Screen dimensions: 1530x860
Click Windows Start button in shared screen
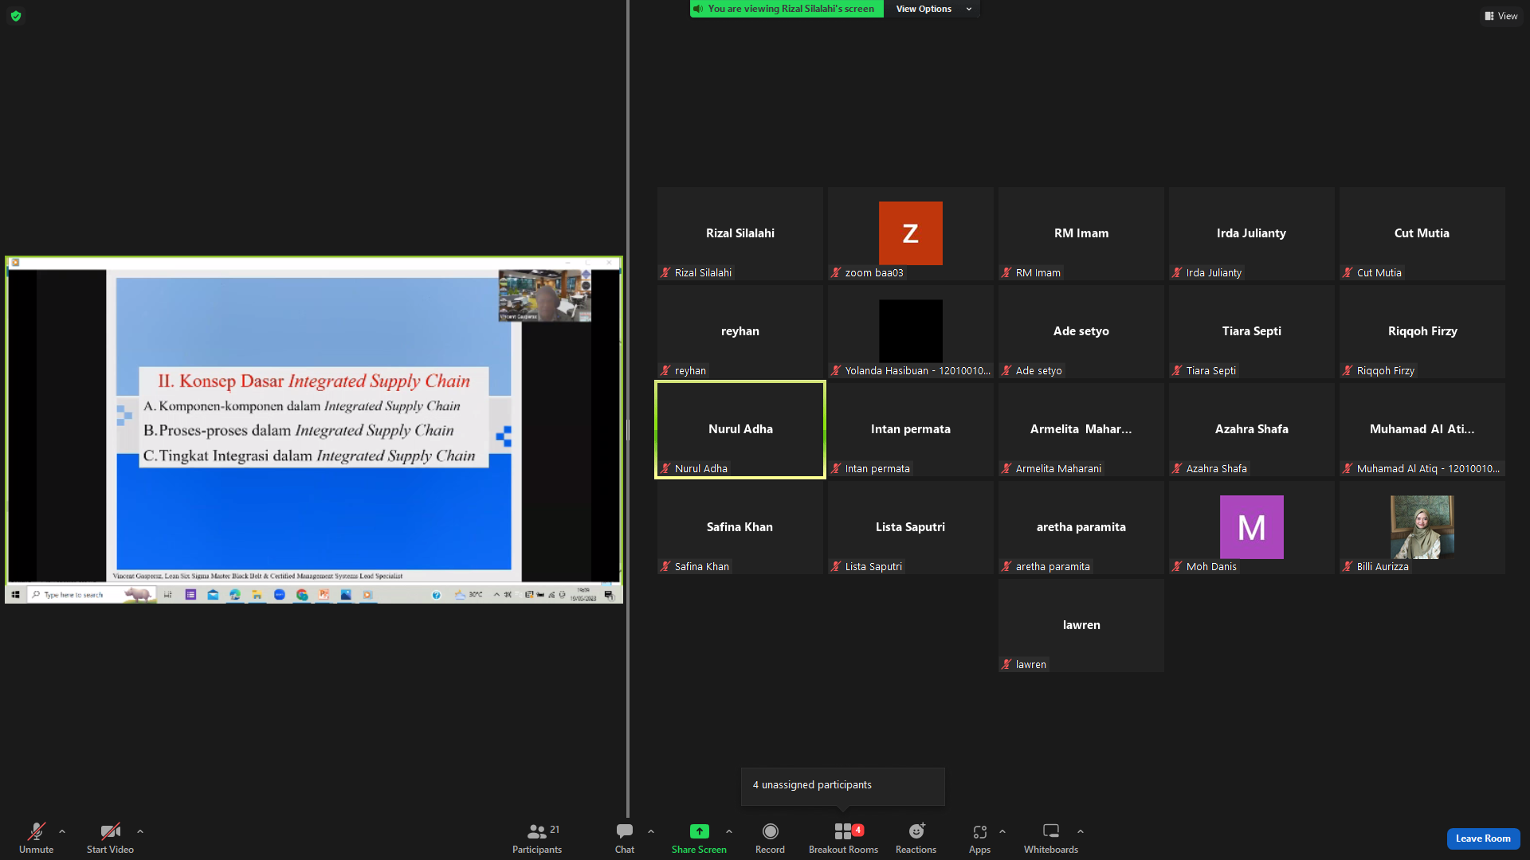pyautogui.click(x=15, y=595)
